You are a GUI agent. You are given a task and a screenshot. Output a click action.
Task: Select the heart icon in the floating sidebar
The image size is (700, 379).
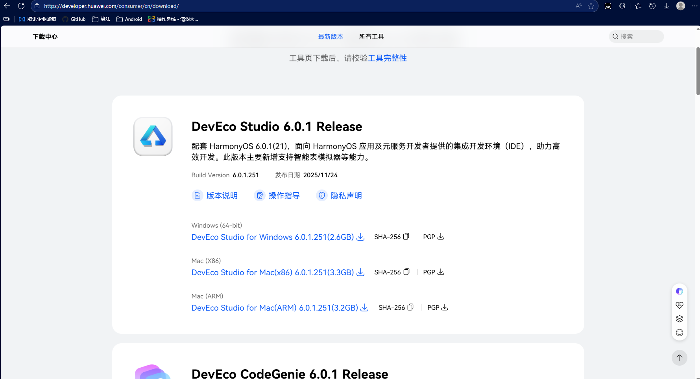point(679,305)
